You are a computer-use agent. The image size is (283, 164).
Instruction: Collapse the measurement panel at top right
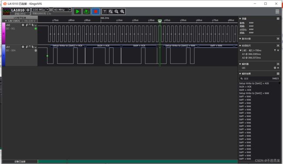240,19
